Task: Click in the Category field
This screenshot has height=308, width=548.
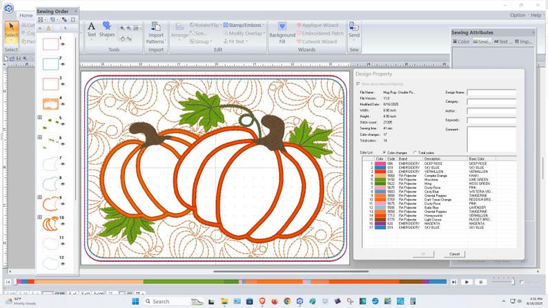Action: click(x=491, y=102)
